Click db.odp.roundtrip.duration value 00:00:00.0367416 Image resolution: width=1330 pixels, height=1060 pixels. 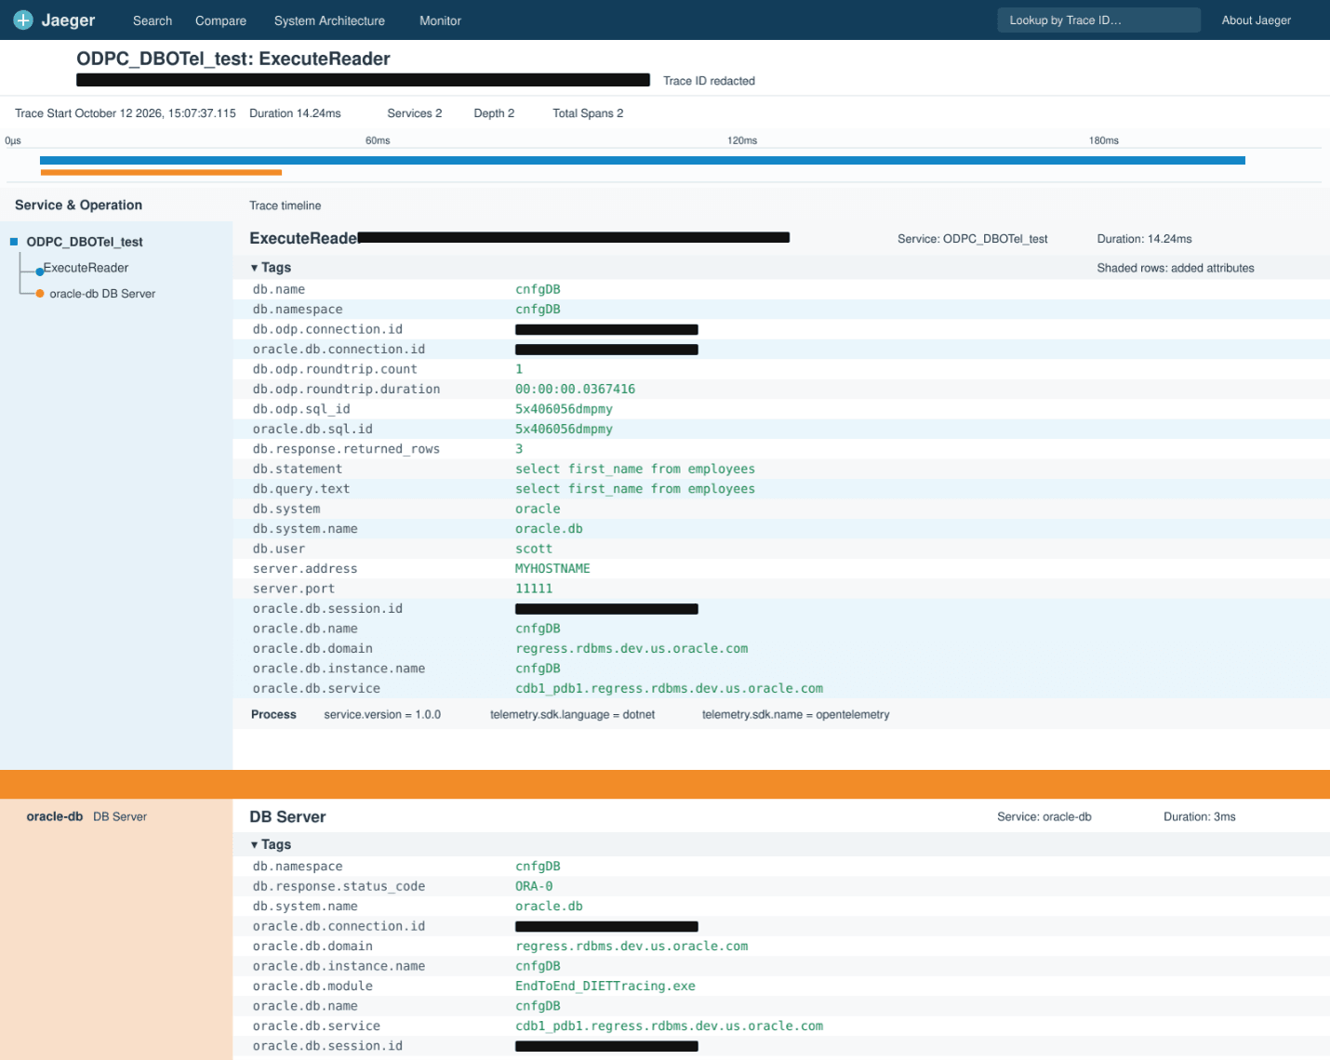tap(576, 389)
